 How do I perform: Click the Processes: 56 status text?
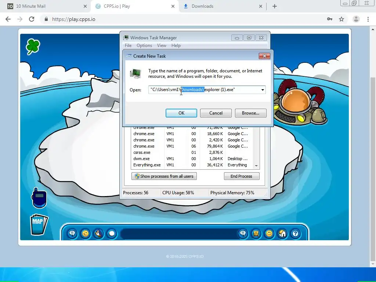[x=136, y=193]
